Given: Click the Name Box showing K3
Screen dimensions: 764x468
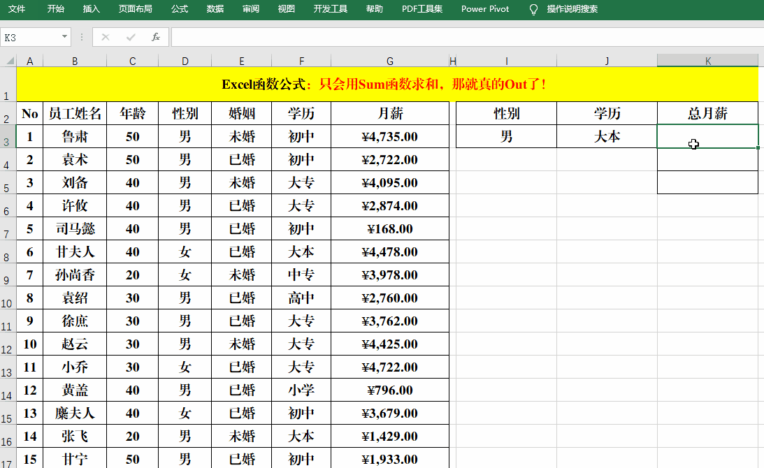Looking at the screenshot, I should (30, 37).
